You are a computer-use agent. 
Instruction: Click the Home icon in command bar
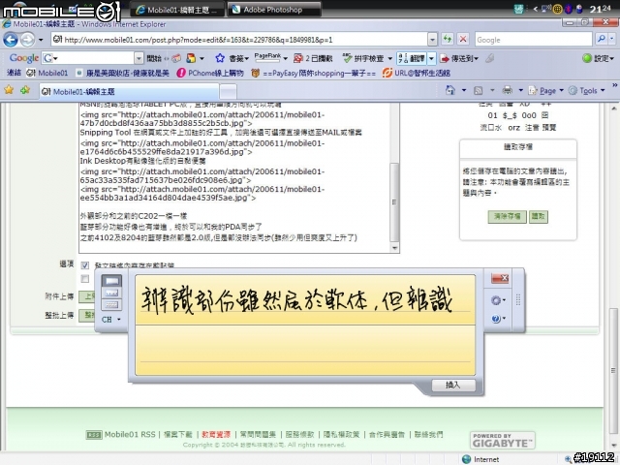point(449,90)
